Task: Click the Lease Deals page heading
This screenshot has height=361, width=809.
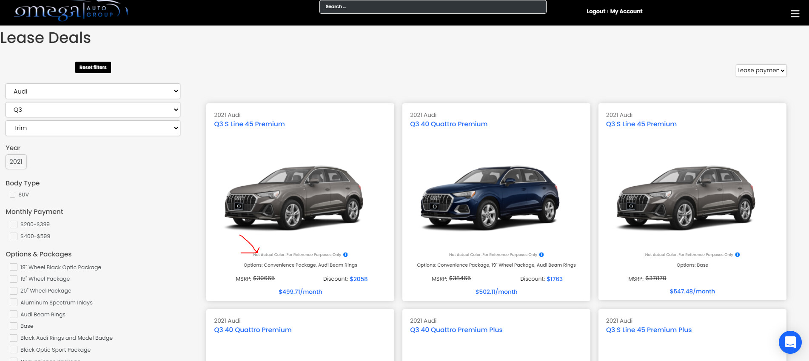Action: point(46,38)
